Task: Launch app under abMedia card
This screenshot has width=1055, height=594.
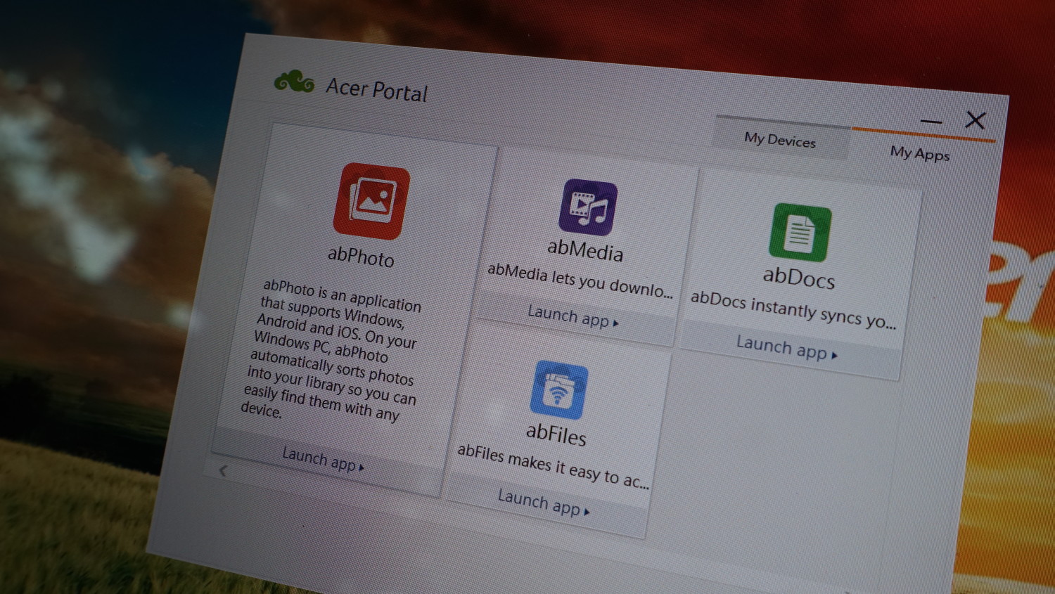Action: (x=573, y=316)
